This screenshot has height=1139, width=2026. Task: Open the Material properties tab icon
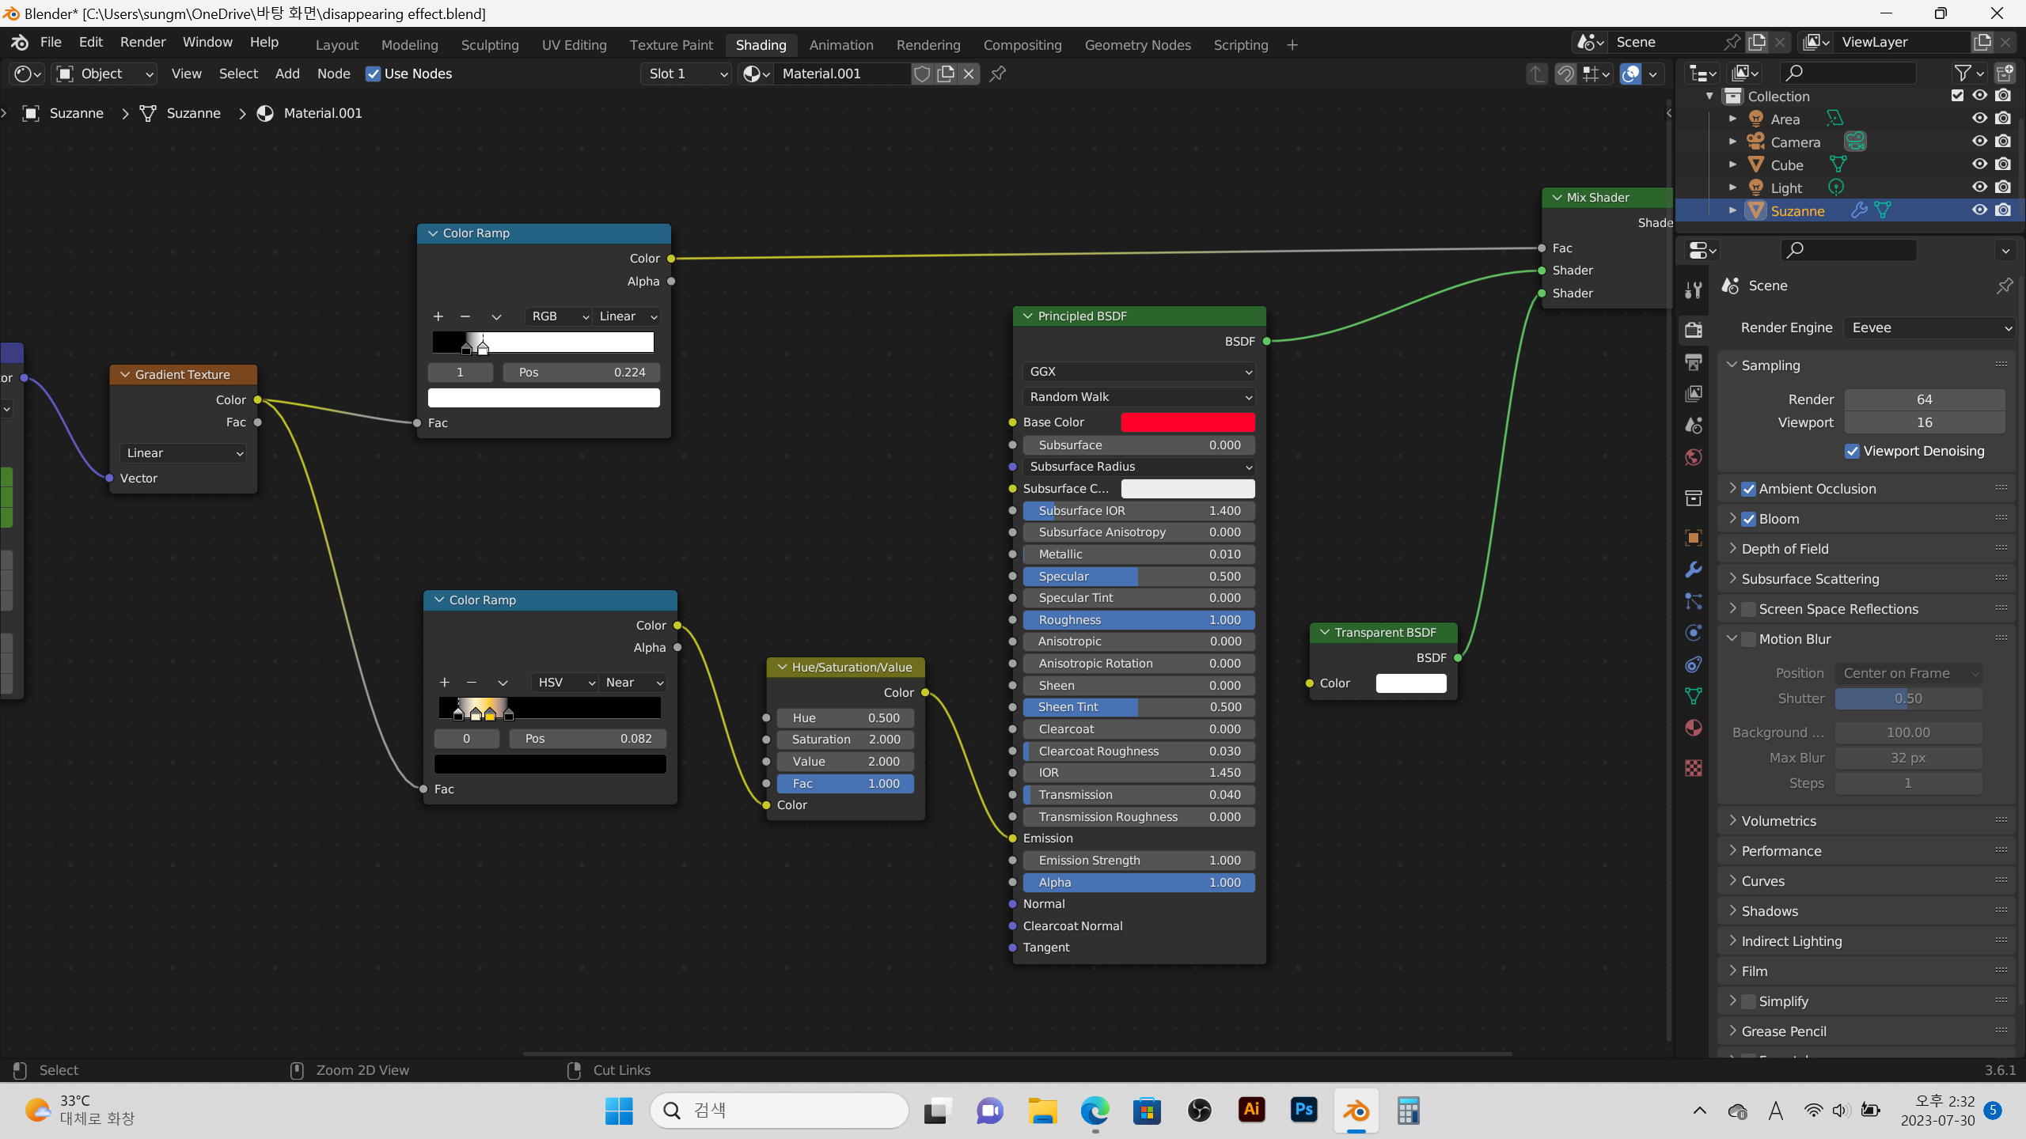click(x=1694, y=728)
